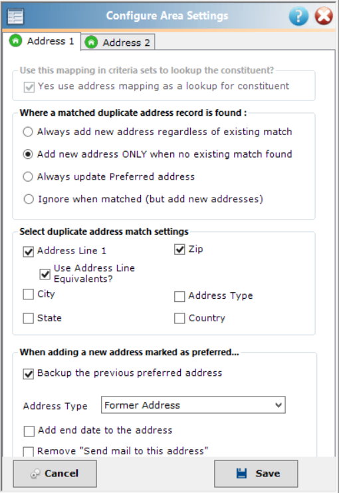Toggle Use Address Line Equivalents checkbox
The height and width of the screenshot is (493, 339).
tap(45, 274)
